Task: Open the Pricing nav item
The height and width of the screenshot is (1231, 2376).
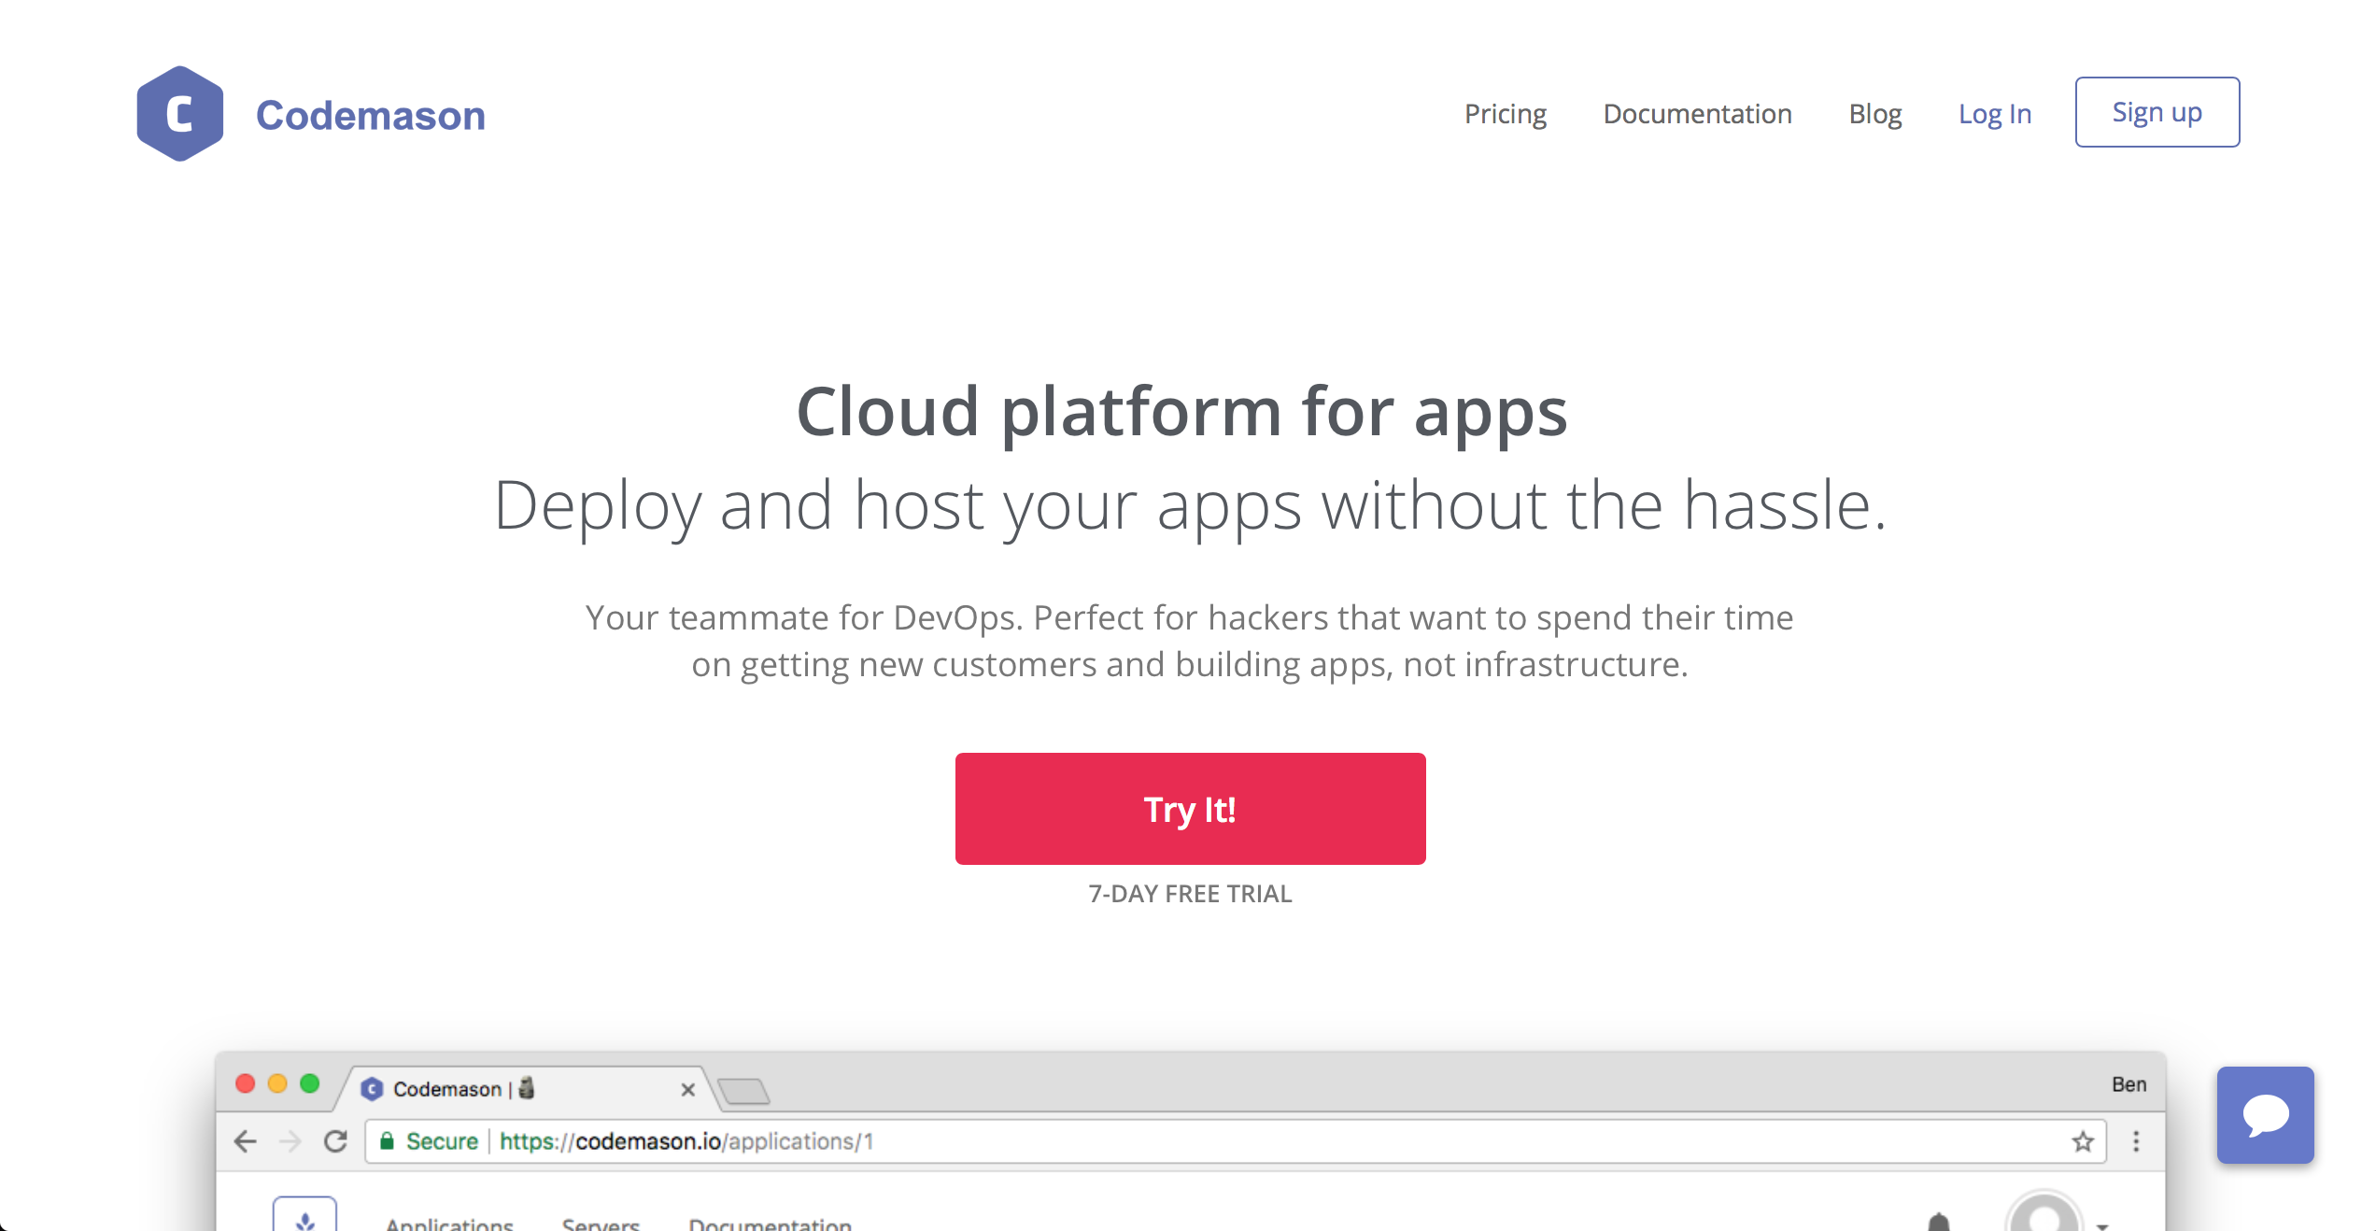Action: coord(1505,114)
